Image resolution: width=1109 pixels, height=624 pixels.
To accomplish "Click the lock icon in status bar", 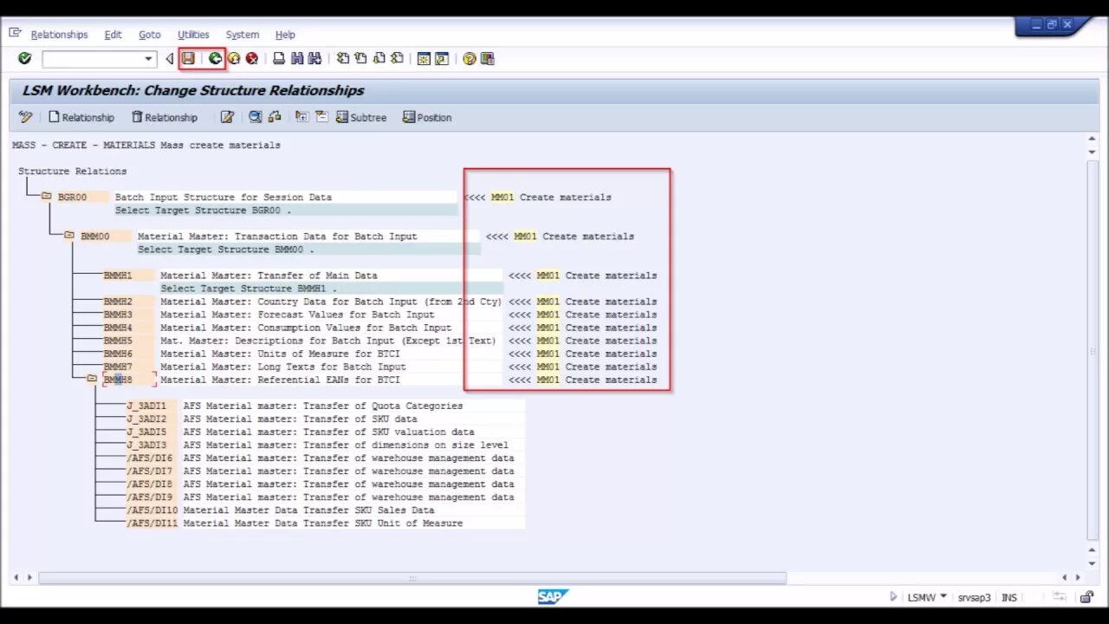I will pyautogui.click(x=1086, y=597).
